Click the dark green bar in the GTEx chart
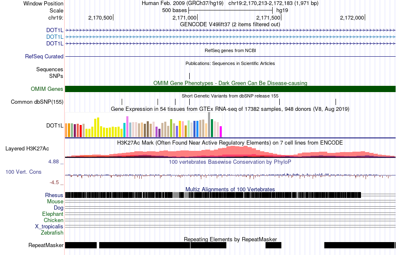 [212, 128]
